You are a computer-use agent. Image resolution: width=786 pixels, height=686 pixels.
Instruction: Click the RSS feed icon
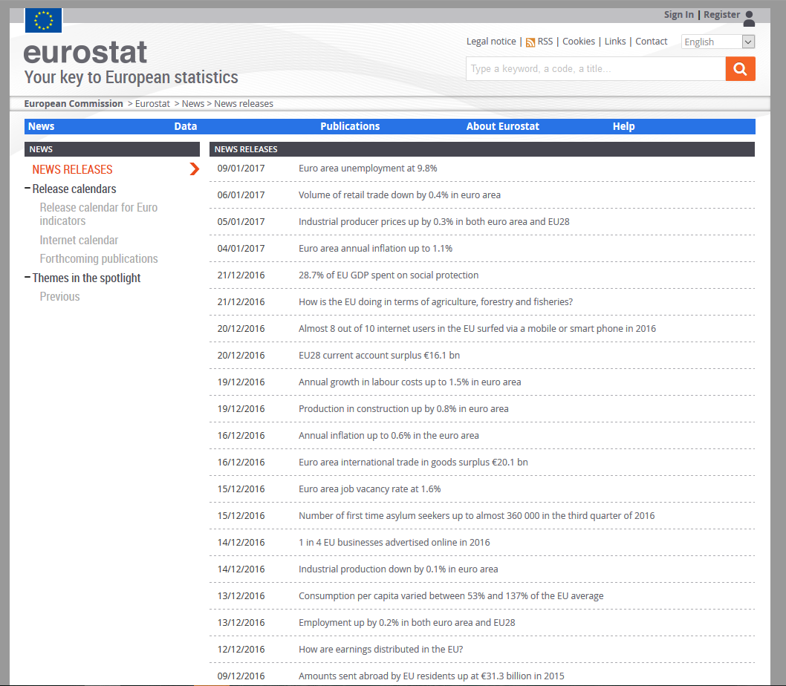pos(530,42)
